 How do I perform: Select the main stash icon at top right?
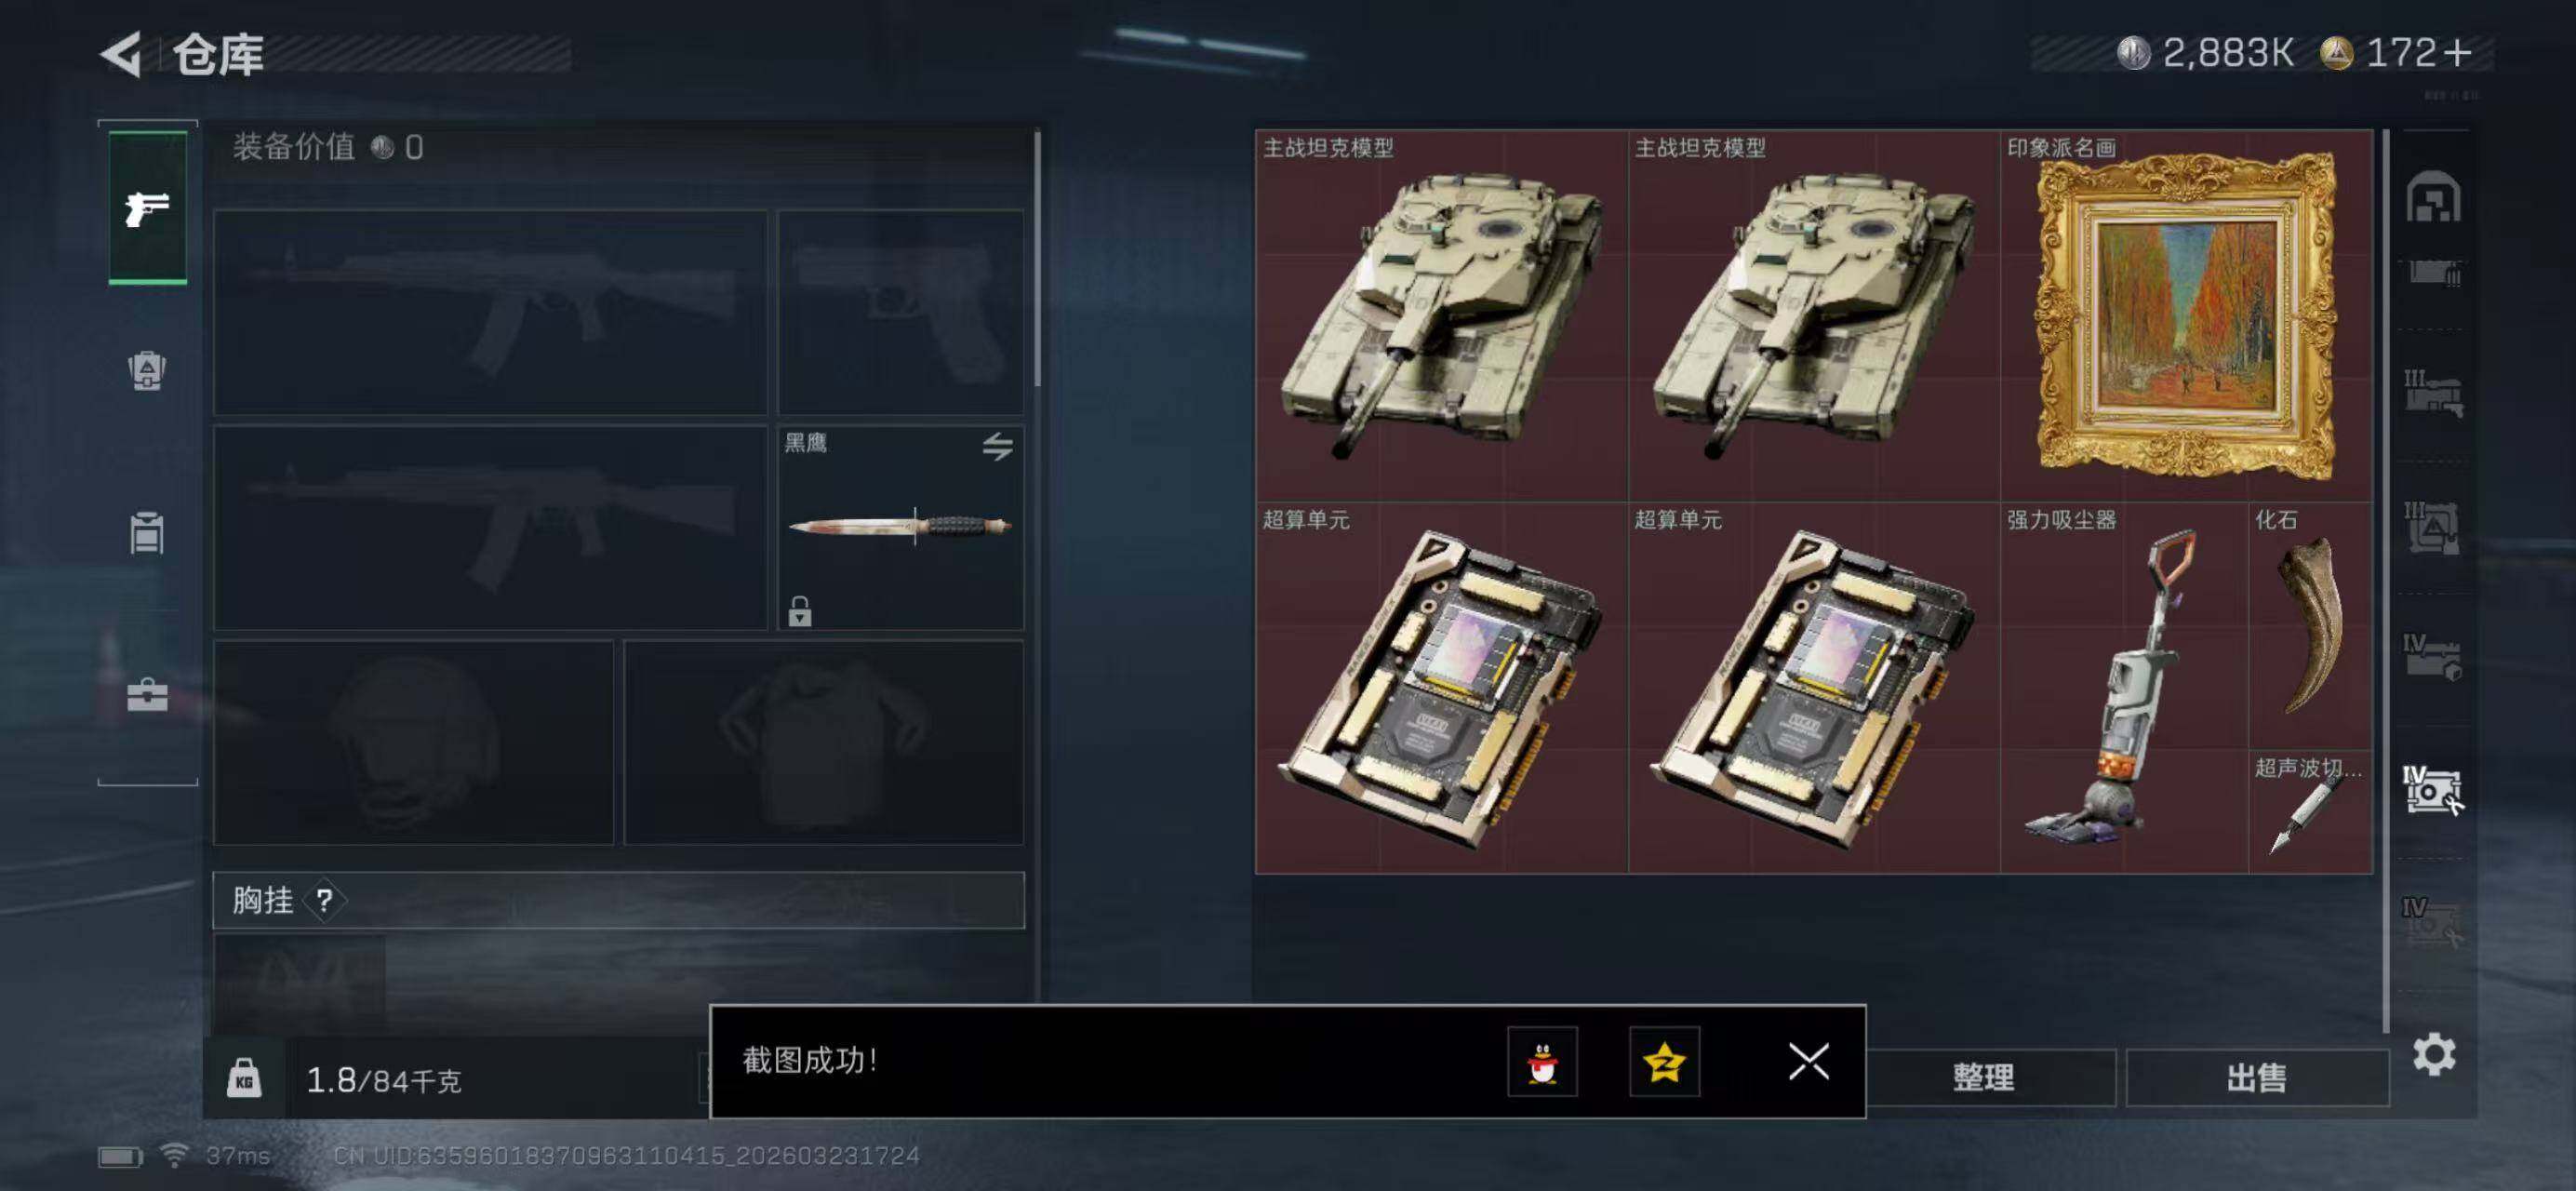(2433, 196)
